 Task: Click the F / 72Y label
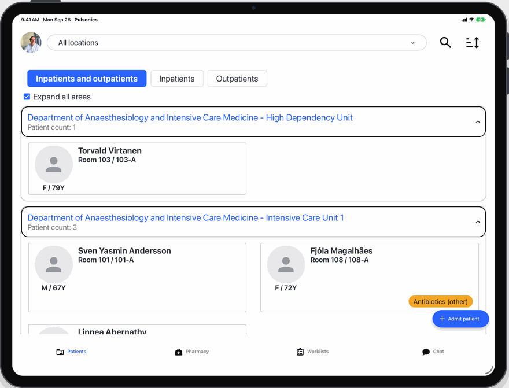[x=286, y=288]
